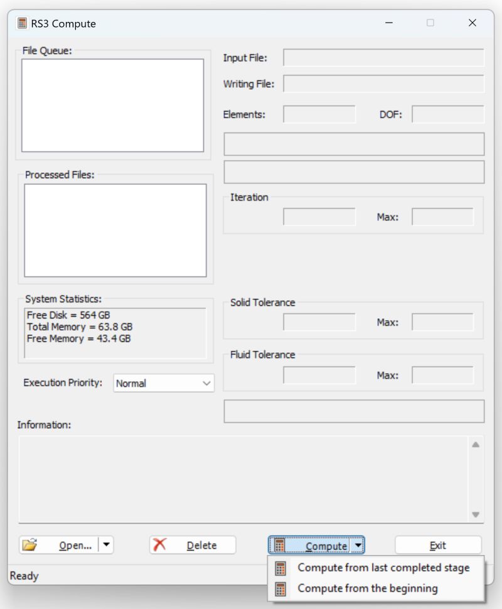Click the Solid Tolerance value field
This screenshot has width=502, height=609.
coord(319,322)
